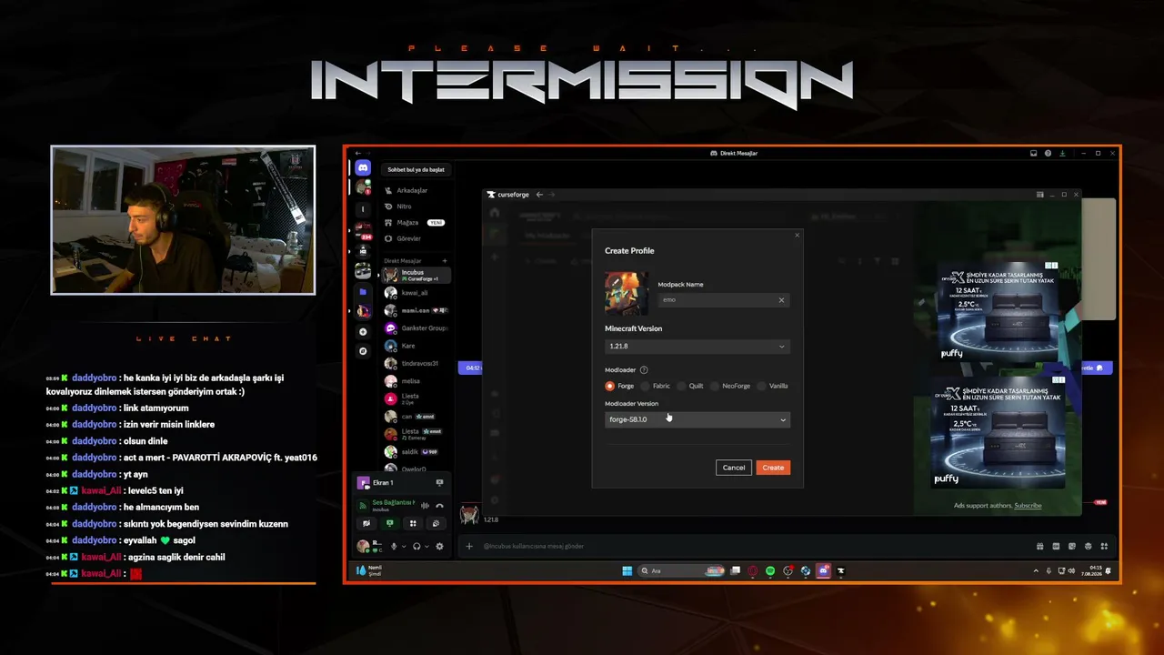Image resolution: width=1164 pixels, height=655 pixels.
Task: Open the gift icon in message bar
Action: 1039,546
